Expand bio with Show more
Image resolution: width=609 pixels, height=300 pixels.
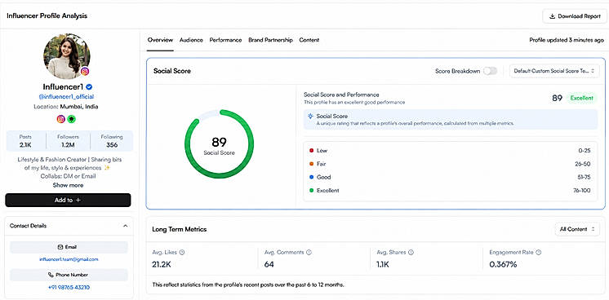68,185
